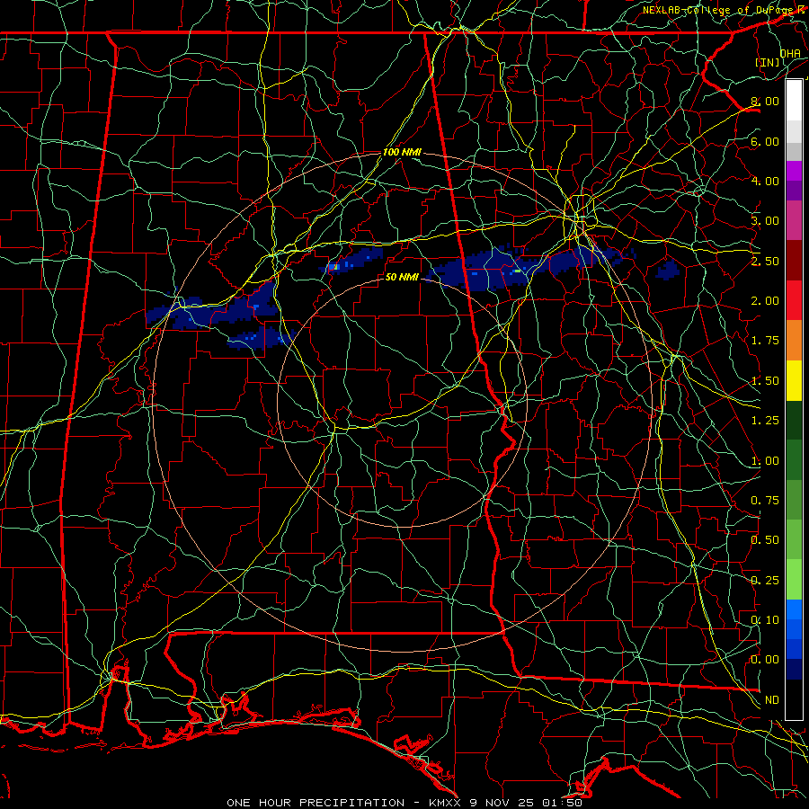Select the 0.75 legend label
The width and height of the screenshot is (809, 809).
[x=765, y=501]
